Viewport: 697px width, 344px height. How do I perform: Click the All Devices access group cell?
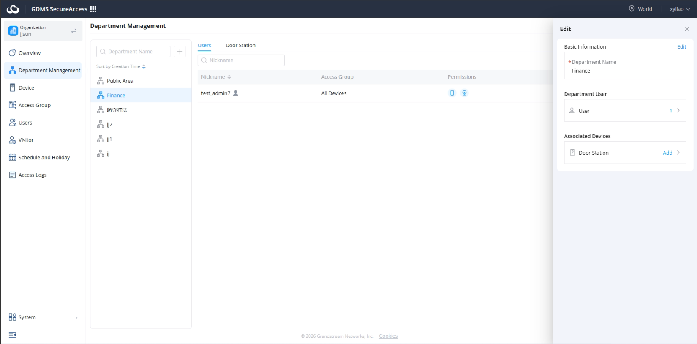pos(334,93)
